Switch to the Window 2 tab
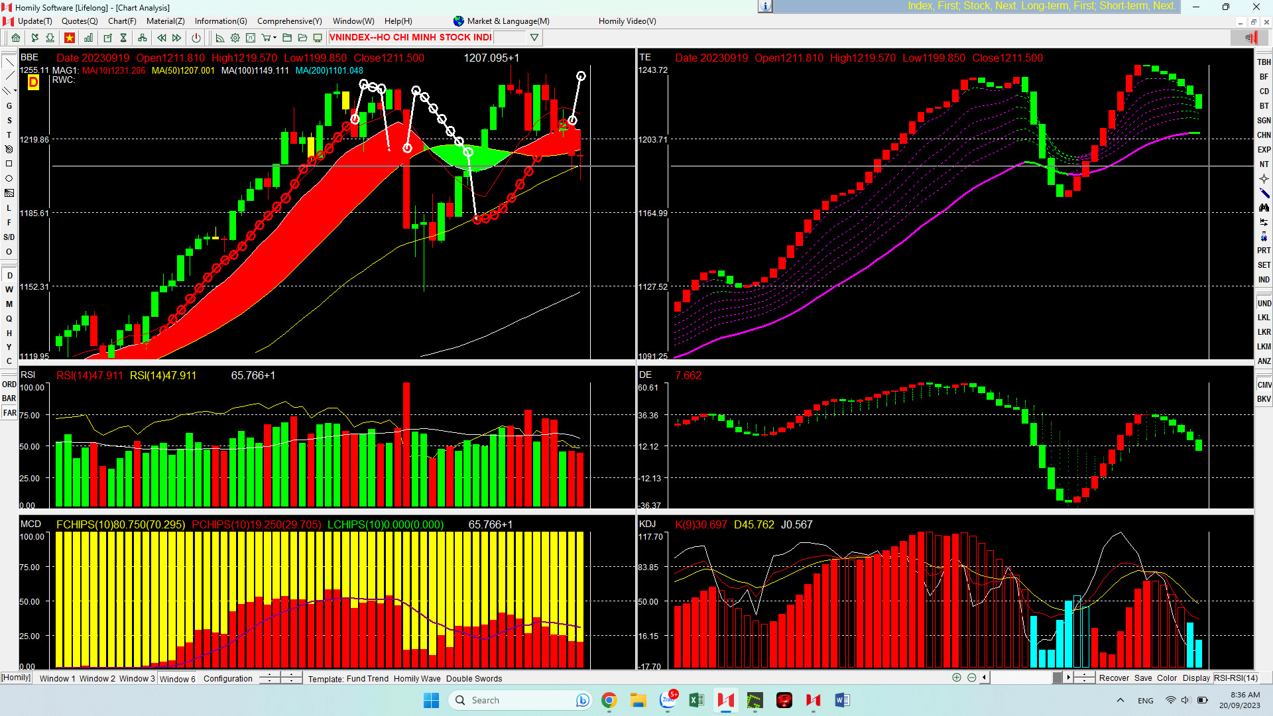1273x716 pixels. (97, 678)
